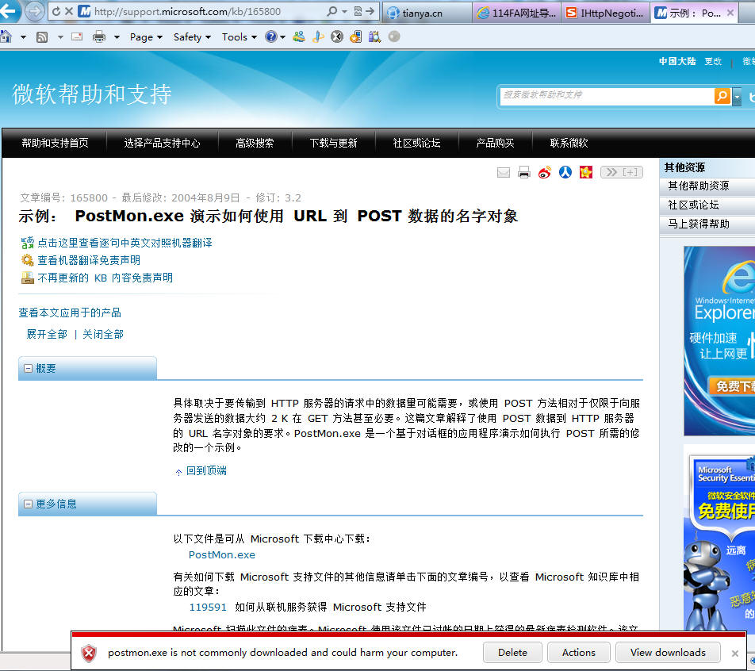Image resolution: width=755 pixels, height=671 pixels.
Task: Open the search scope dropdown arrow
Action: coord(737,97)
